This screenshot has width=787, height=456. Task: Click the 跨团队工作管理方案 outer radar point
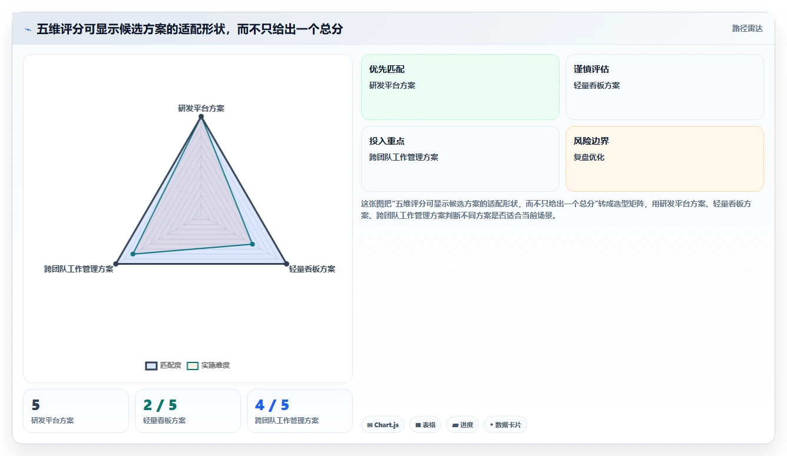click(116, 264)
